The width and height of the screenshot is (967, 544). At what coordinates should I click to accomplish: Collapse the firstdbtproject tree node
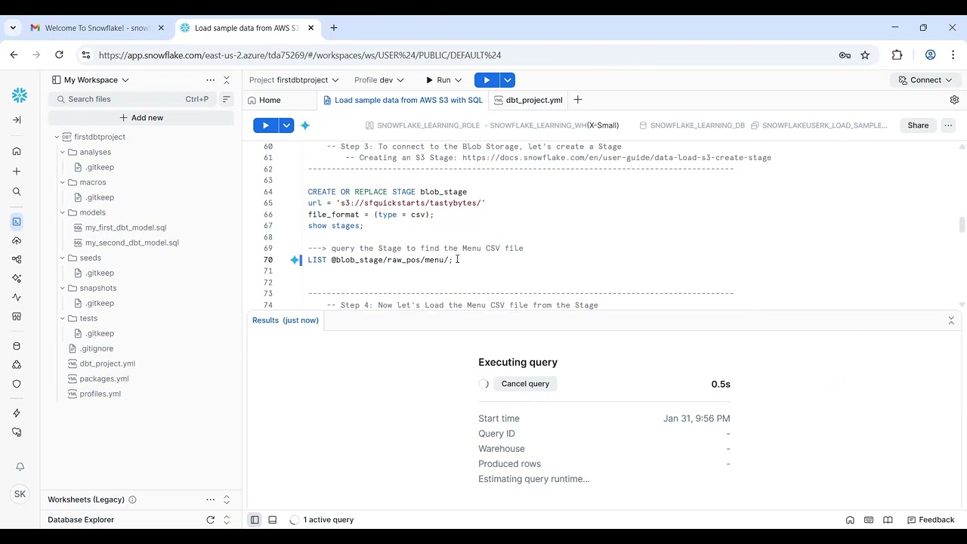[x=57, y=137]
